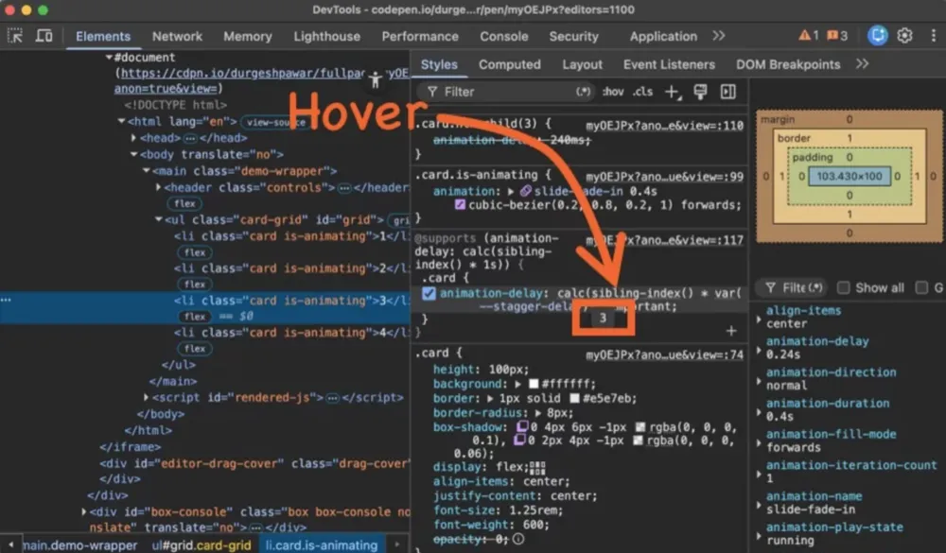
Task: Click the warnings count triangle icon
Action: click(x=804, y=36)
